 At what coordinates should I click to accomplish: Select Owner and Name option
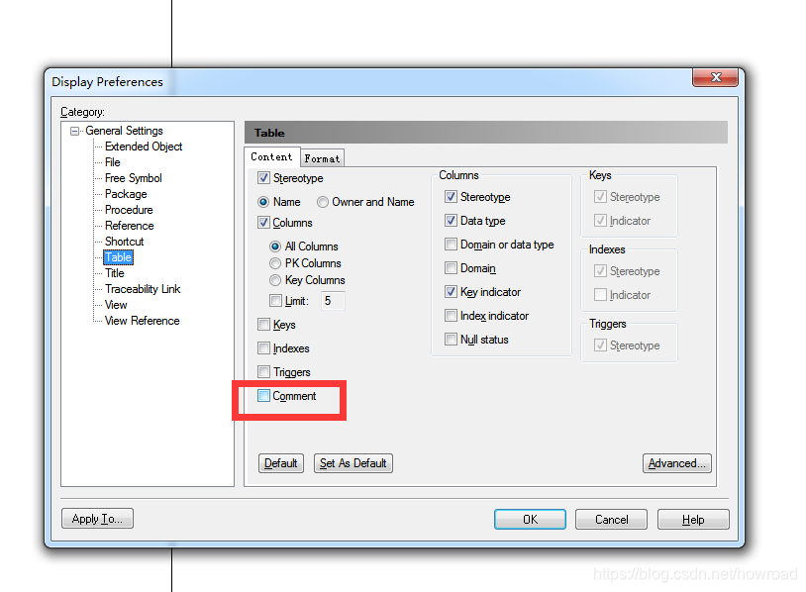coord(323,202)
